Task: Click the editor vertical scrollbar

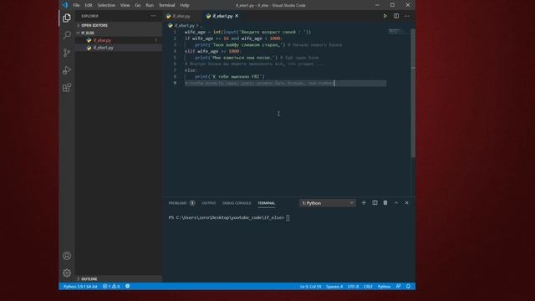Action: (x=413, y=93)
